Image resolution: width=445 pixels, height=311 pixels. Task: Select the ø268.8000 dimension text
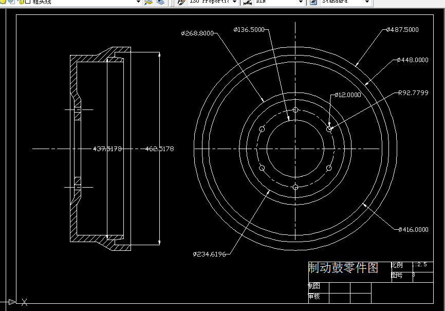click(x=197, y=33)
